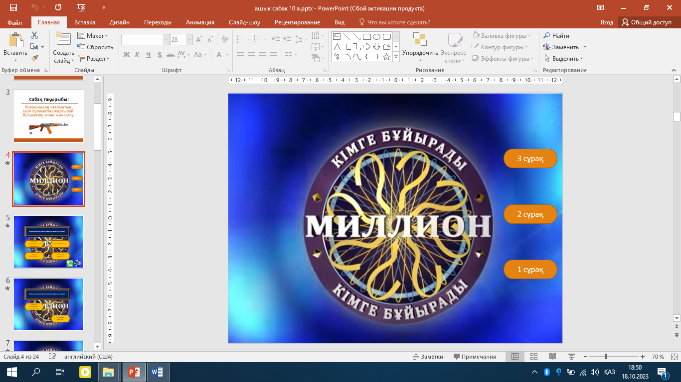Start slide show from status bar icon

pyautogui.click(x=571, y=357)
